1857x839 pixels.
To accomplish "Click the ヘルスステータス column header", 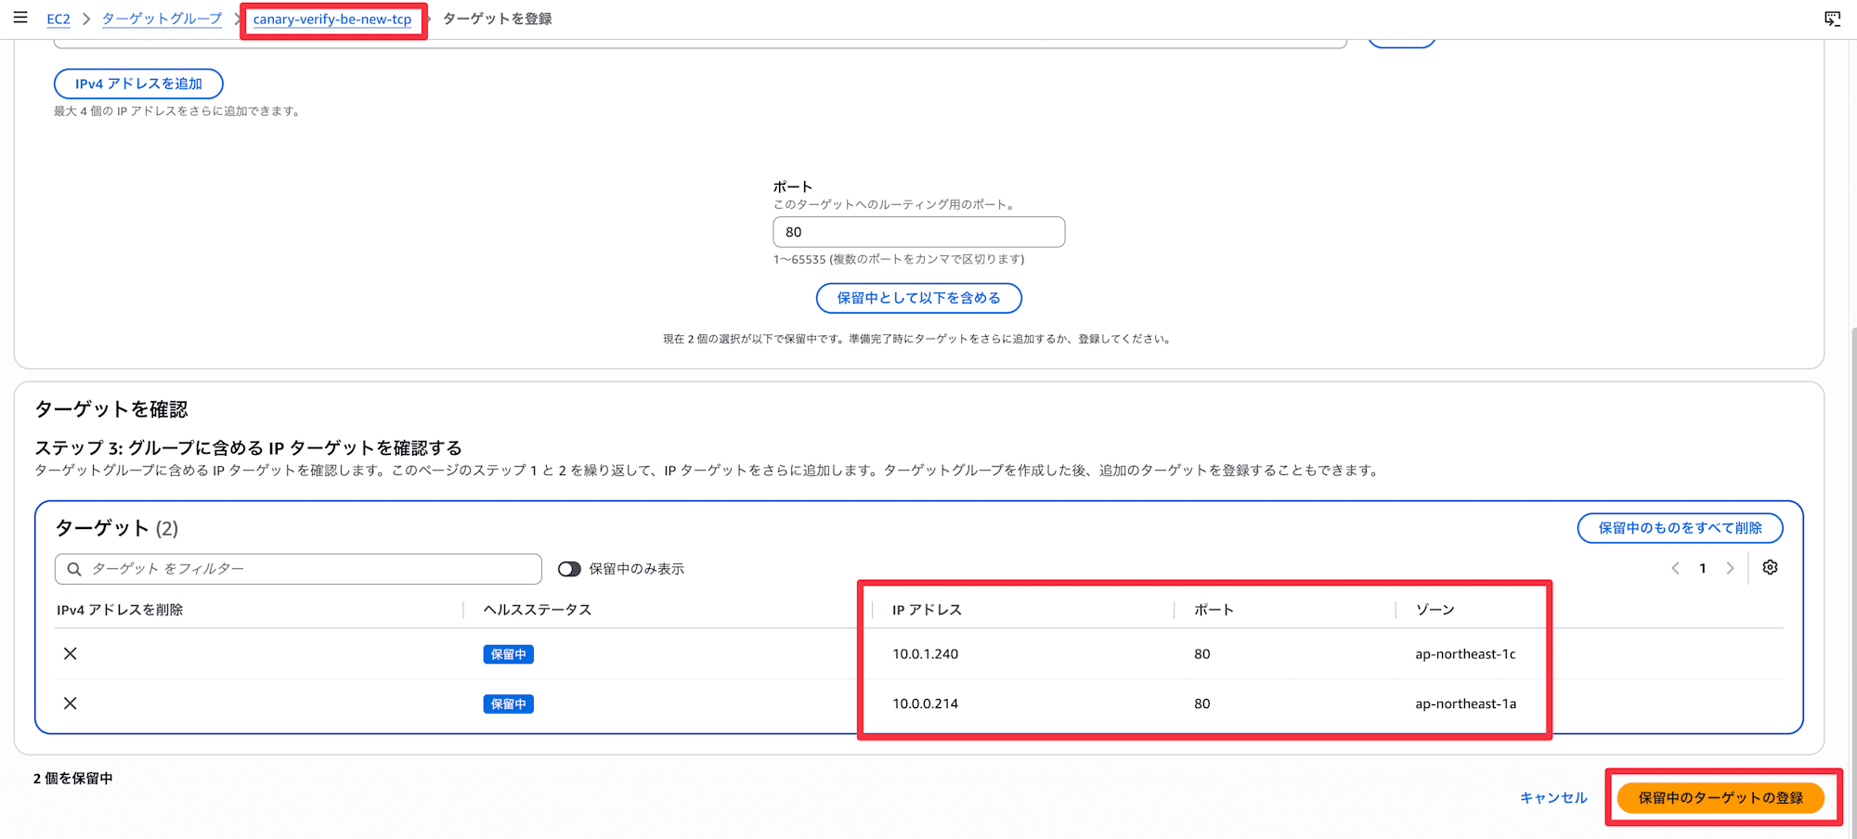I will pos(538,610).
